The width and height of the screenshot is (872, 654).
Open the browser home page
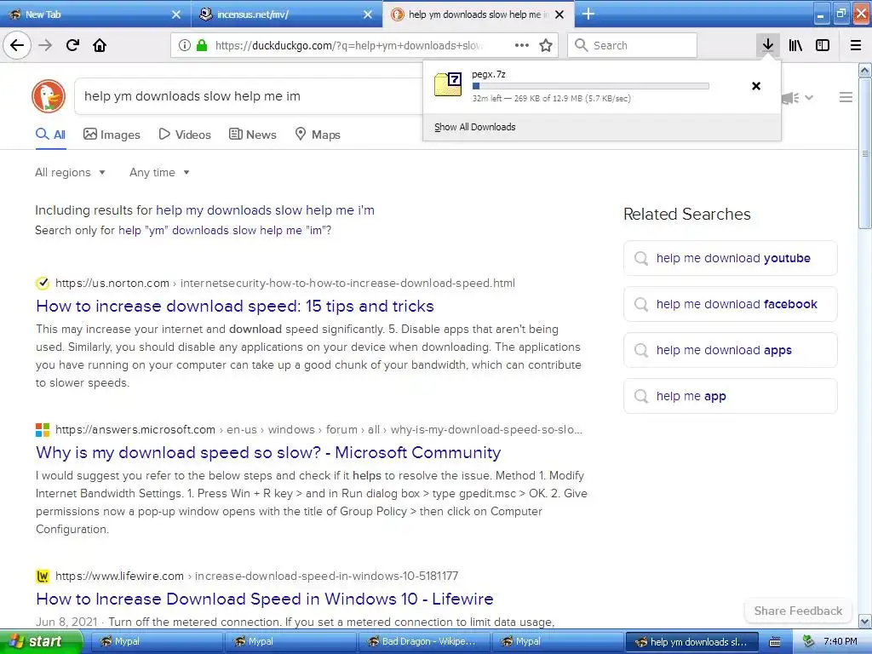point(100,46)
